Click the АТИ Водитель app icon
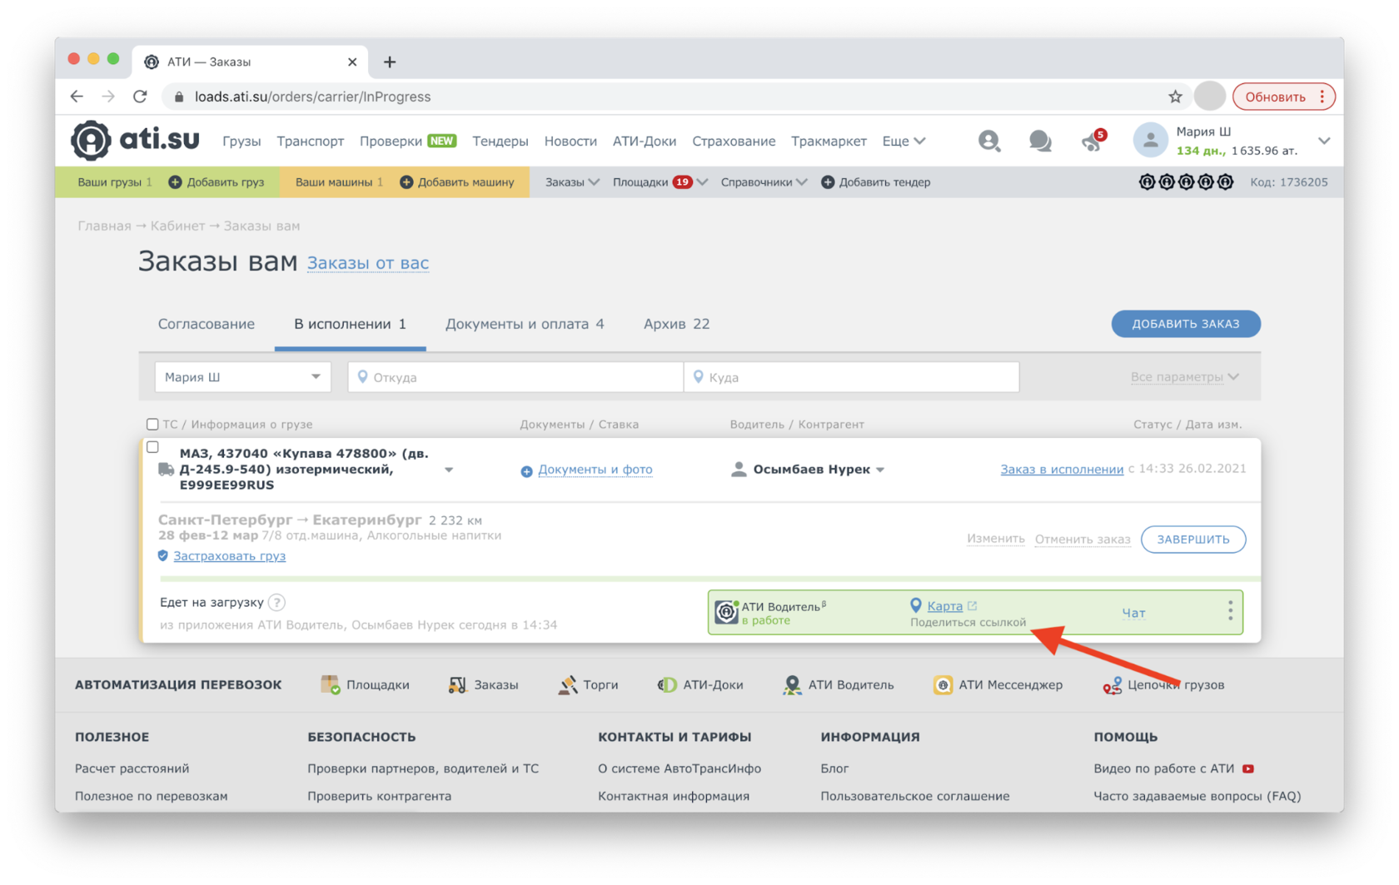The image size is (1399, 885). 726,612
